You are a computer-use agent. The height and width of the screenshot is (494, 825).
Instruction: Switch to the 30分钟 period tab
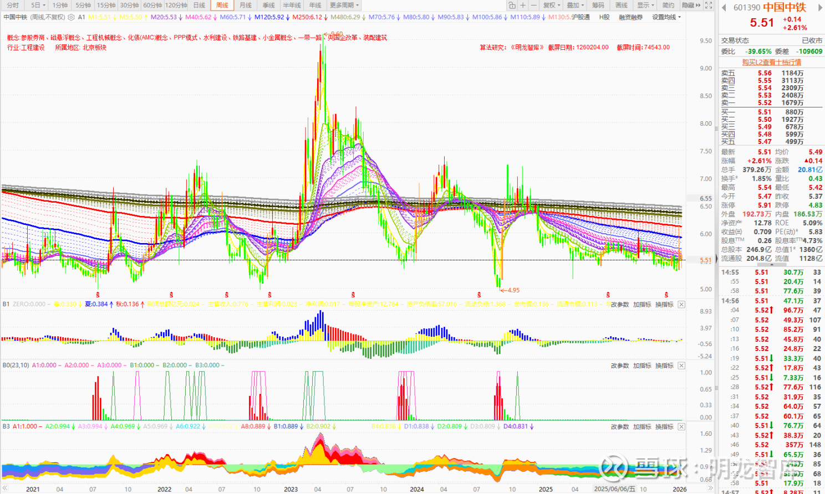click(129, 5)
